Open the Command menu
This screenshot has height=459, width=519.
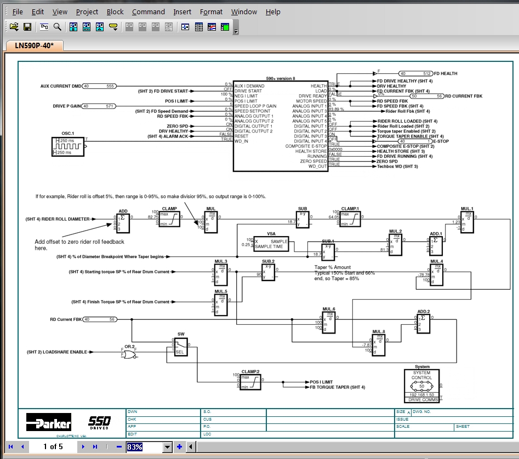tap(149, 12)
